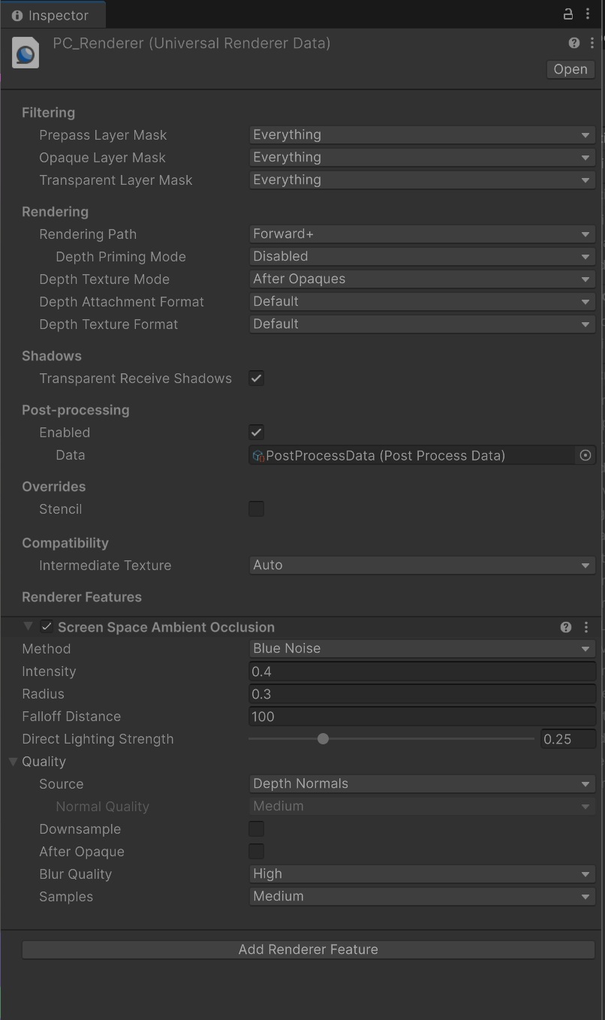Collapse the Quality section foldout
605x1020 pixels.
(14, 762)
